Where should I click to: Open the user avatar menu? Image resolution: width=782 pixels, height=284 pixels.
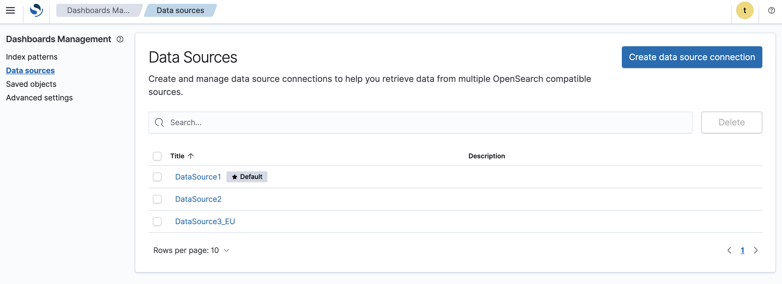coord(745,10)
